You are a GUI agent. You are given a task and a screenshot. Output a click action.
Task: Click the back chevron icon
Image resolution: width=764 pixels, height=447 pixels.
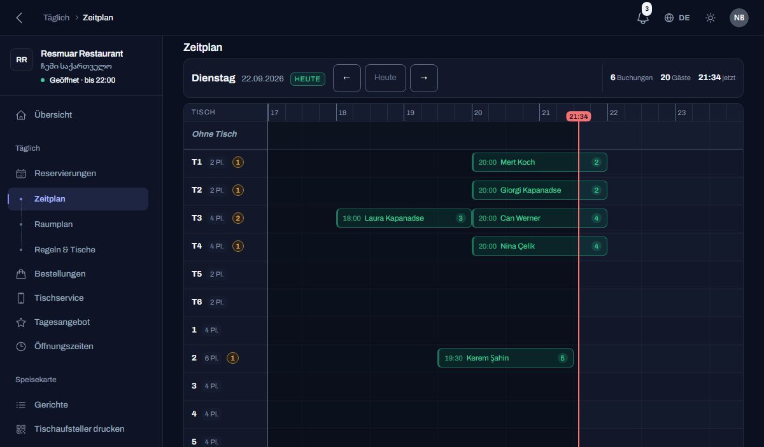pyautogui.click(x=19, y=18)
